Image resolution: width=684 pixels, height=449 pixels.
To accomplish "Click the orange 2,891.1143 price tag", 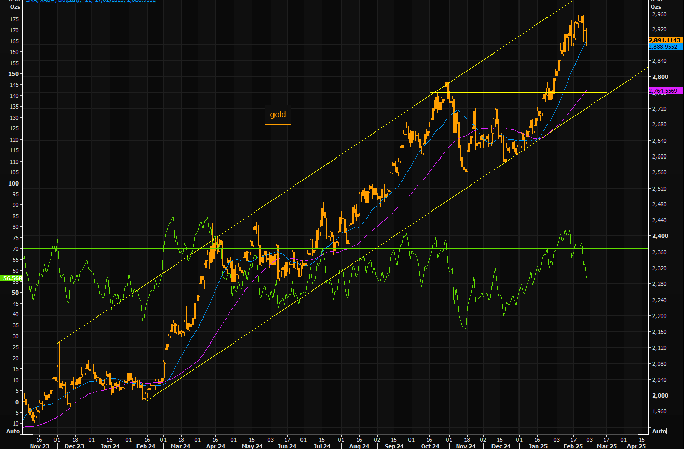I will [x=665, y=40].
